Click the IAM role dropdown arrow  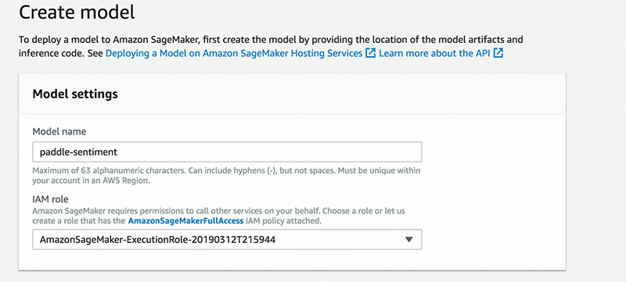click(408, 239)
